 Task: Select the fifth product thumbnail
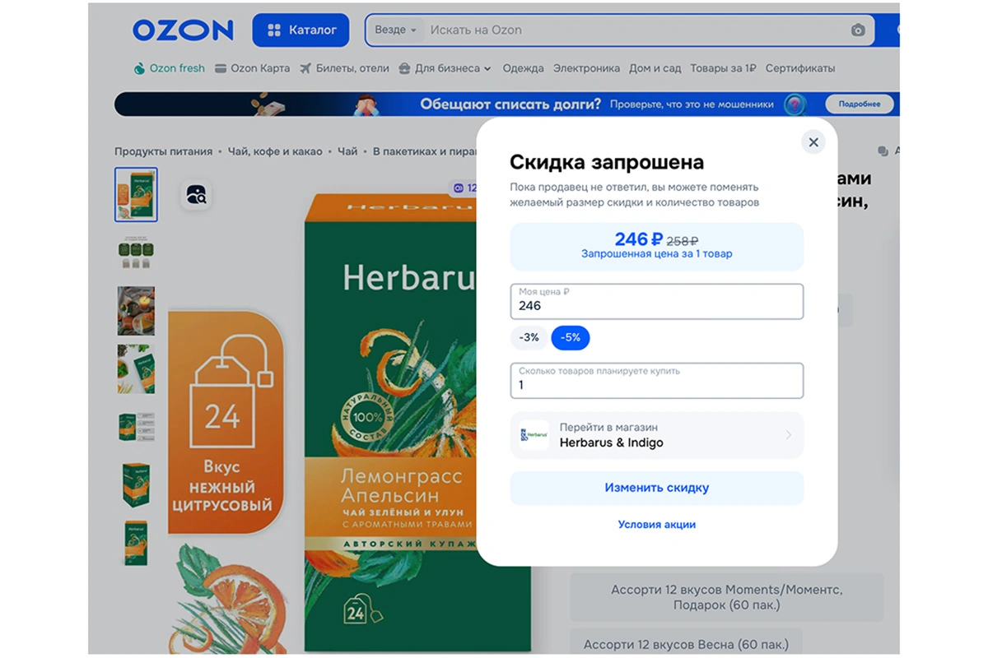[x=136, y=427]
